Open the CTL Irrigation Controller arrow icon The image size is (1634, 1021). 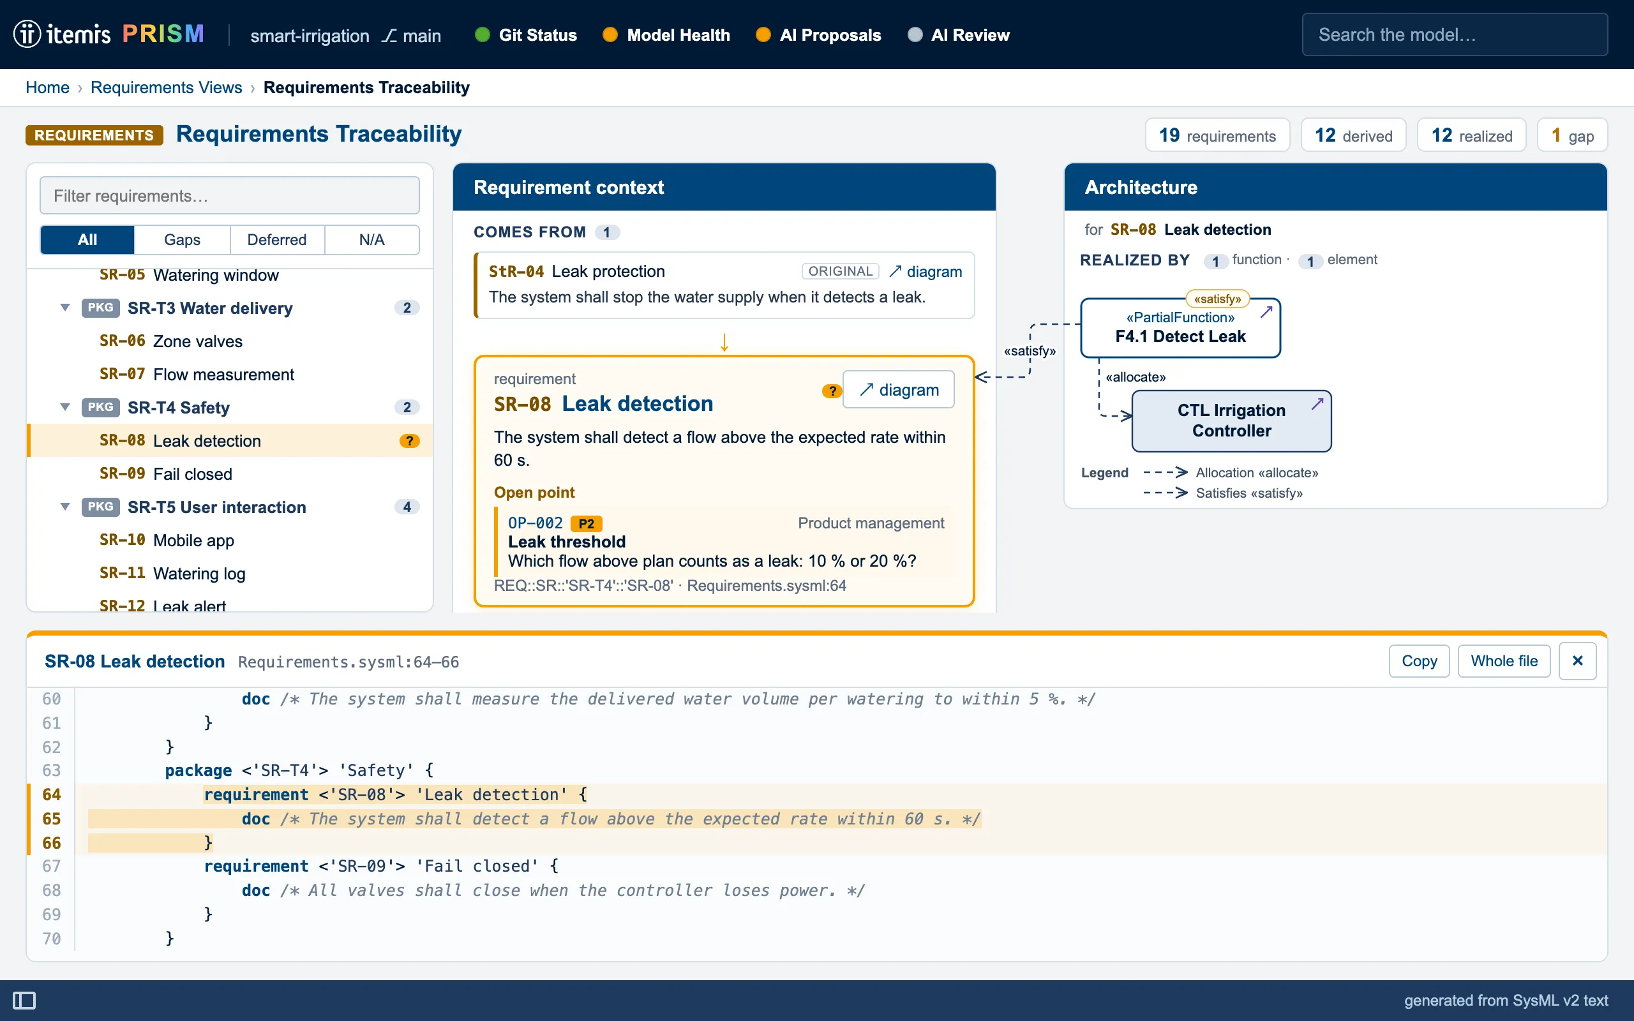click(x=1317, y=404)
